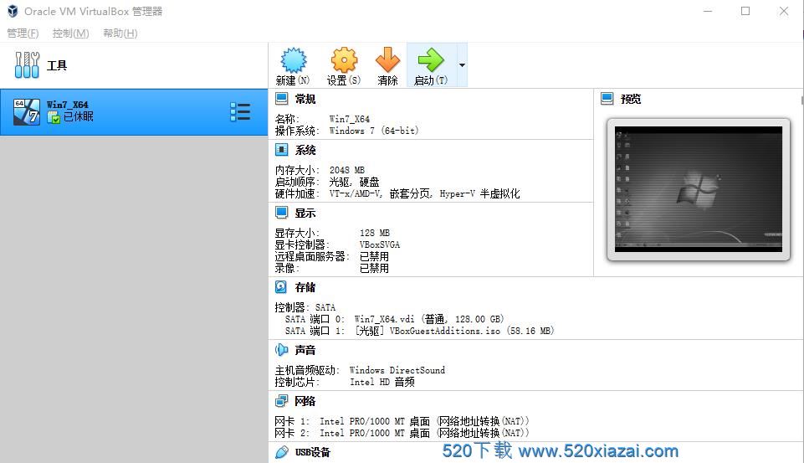The image size is (804, 463).
Task: Select the Win7_X64 machine icon
Action: (27, 112)
